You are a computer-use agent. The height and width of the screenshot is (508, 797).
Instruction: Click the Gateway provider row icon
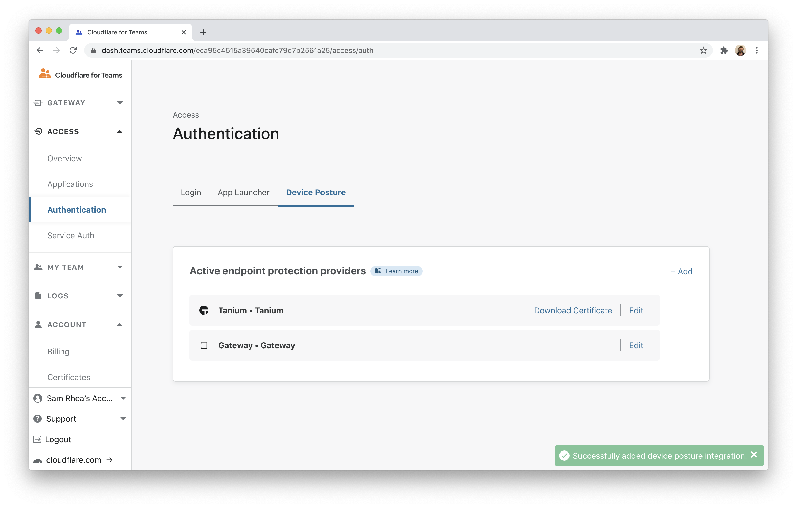pyautogui.click(x=204, y=345)
